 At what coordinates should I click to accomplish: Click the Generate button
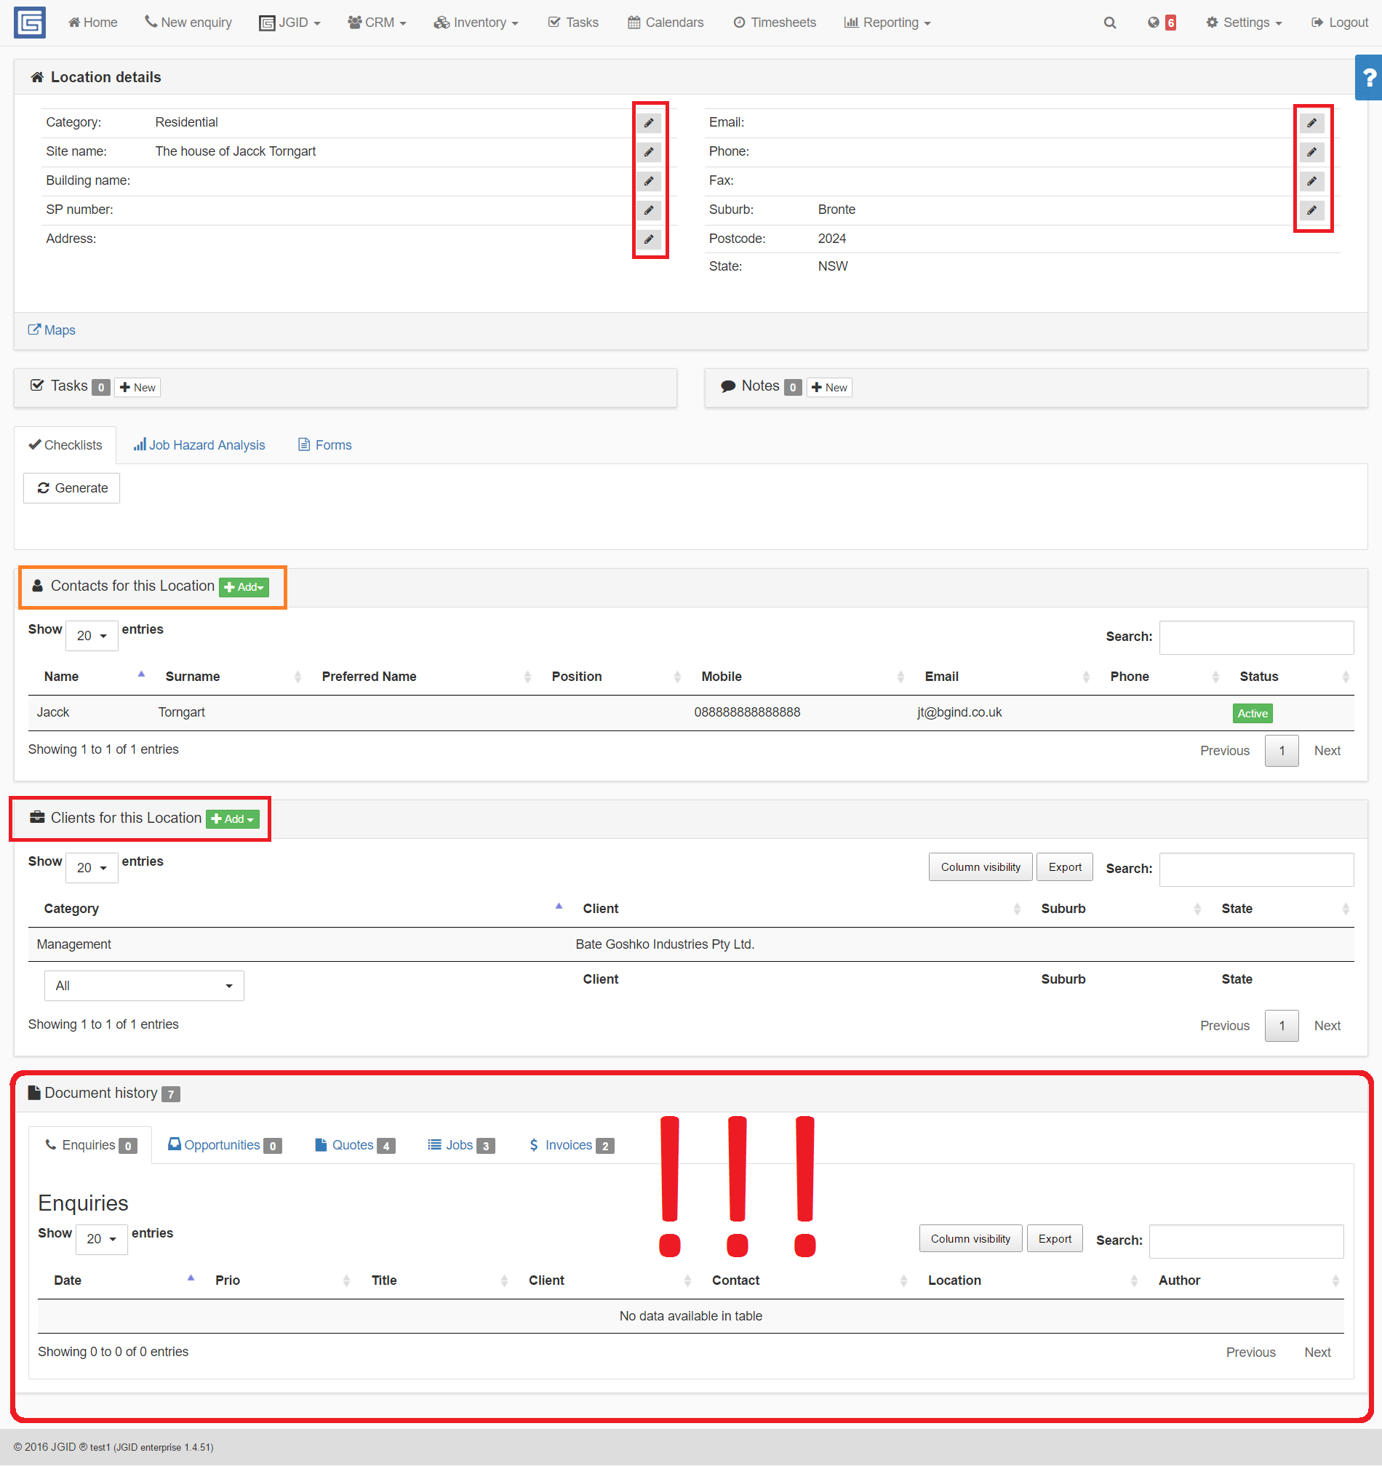tap(71, 489)
